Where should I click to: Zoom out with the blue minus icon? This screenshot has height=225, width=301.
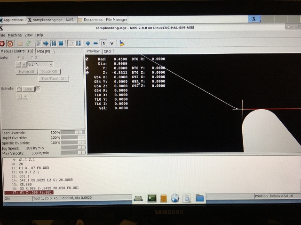(95, 44)
